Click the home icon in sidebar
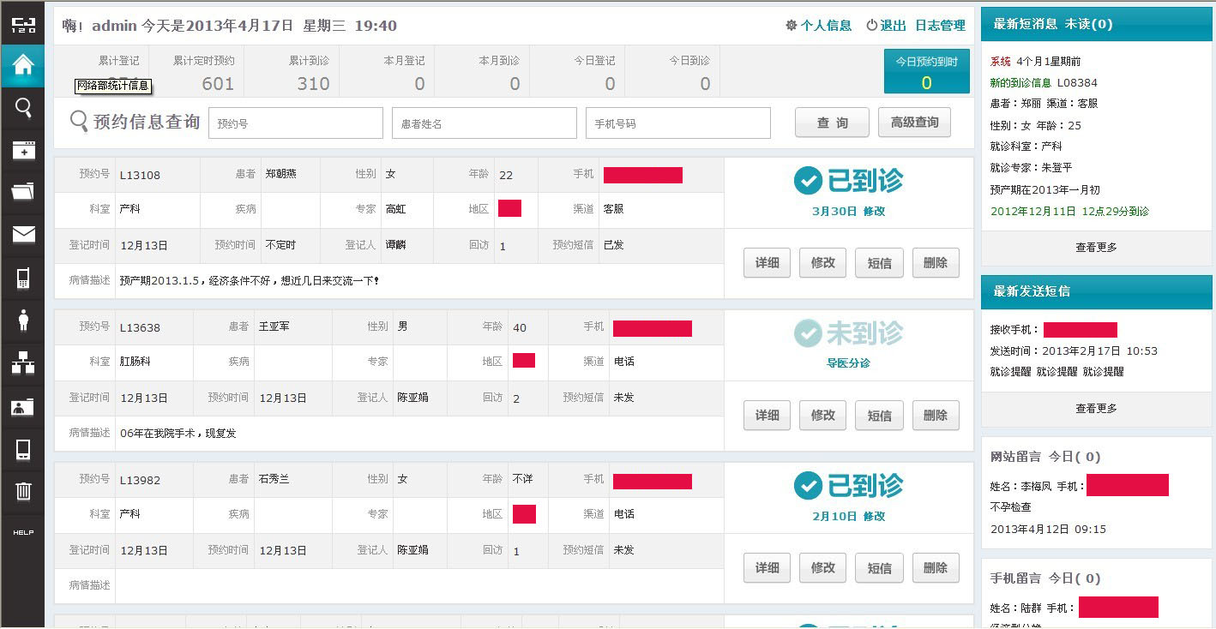This screenshot has width=1216, height=629. (x=23, y=64)
